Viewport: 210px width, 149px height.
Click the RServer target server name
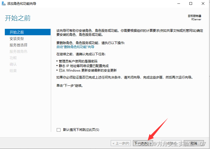(x=196, y=19)
